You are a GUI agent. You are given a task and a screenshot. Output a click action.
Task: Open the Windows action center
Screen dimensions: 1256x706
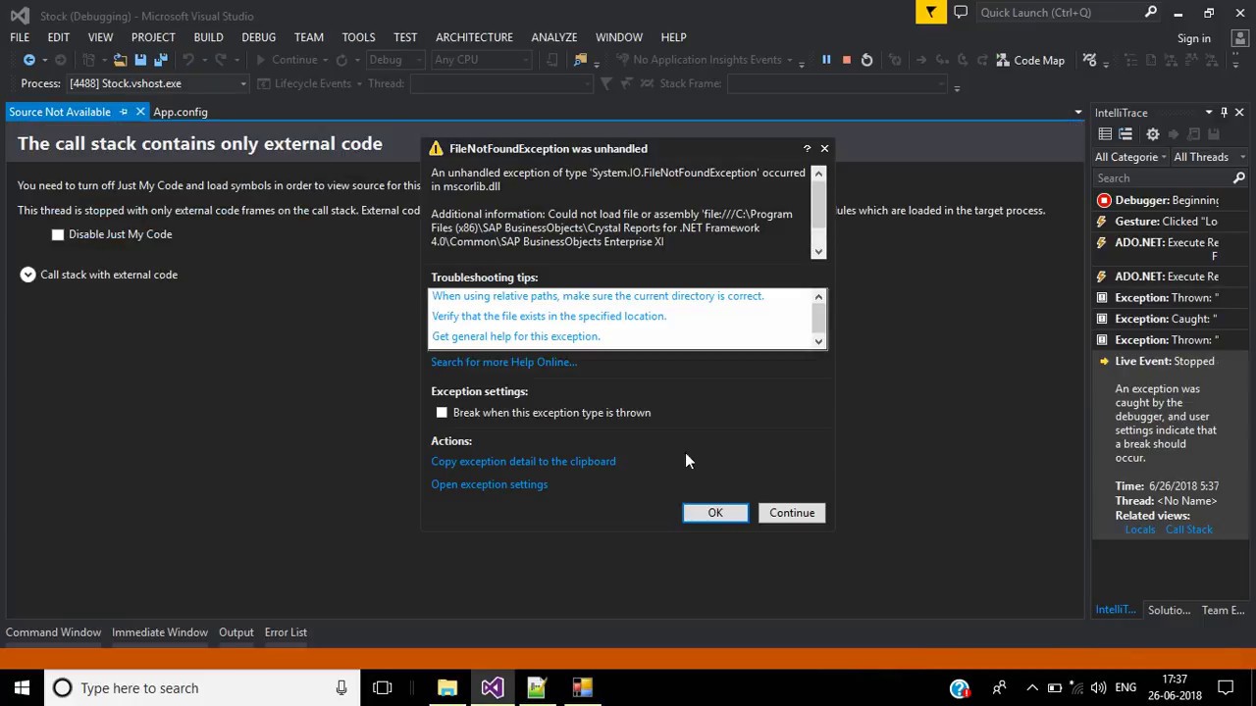point(1226,687)
